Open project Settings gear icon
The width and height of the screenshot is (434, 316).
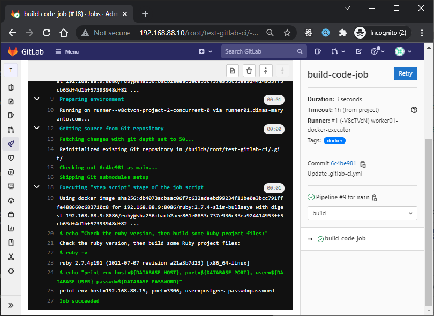(x=11, y=271)
